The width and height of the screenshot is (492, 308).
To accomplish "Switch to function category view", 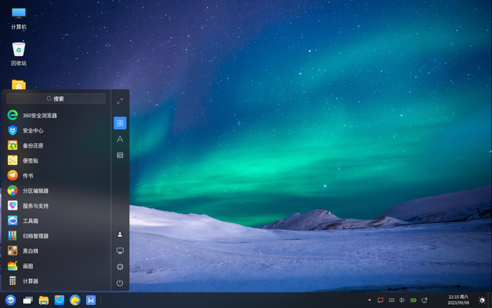I will click(120, 155).
